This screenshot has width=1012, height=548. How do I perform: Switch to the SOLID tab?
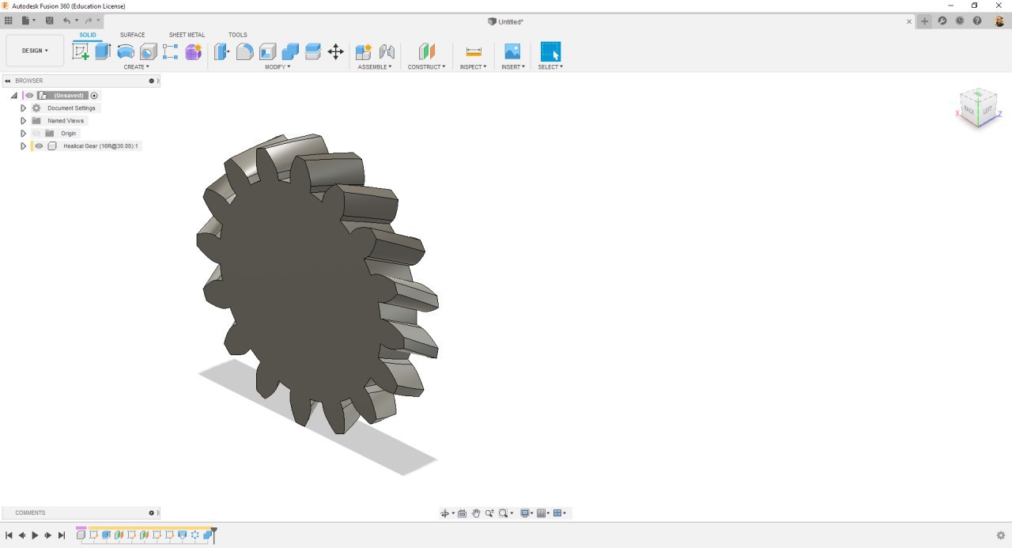point(88,35)
